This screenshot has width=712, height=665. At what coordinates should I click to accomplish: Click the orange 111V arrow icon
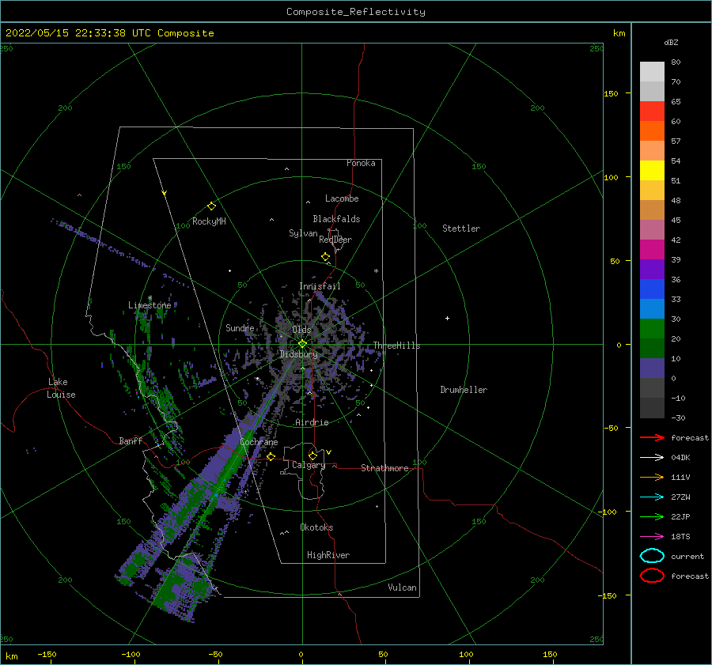point(652,477)
